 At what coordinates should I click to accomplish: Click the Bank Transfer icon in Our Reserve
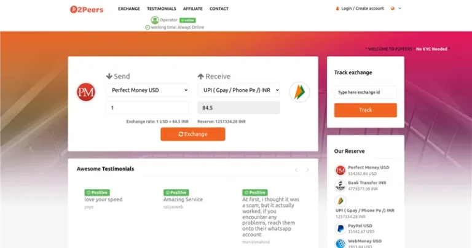tap(340, 185)
